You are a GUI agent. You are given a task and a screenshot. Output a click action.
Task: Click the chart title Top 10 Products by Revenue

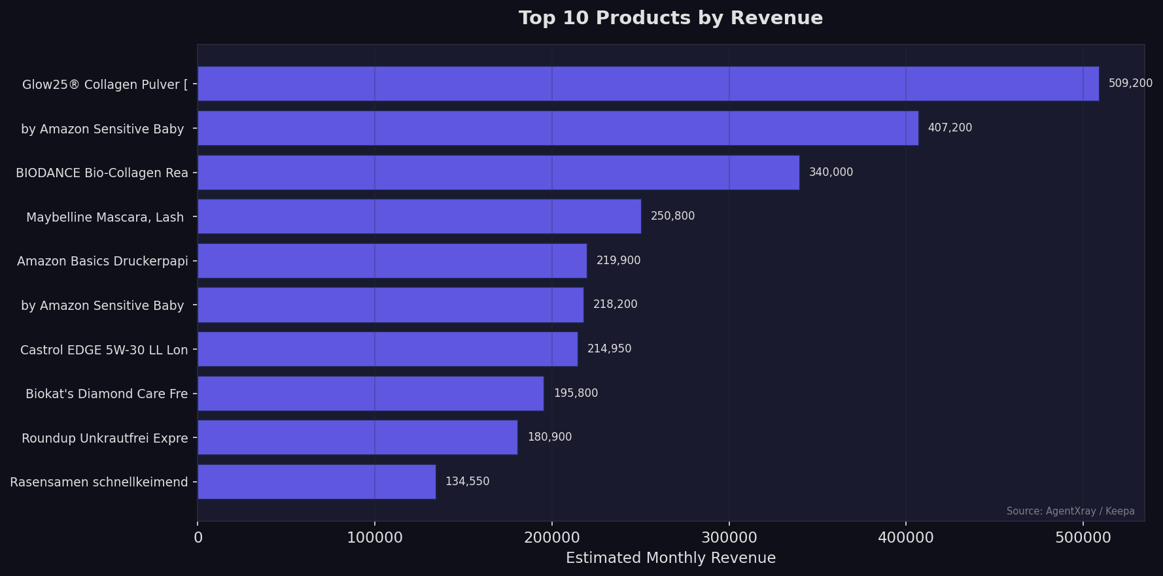[x=670, y=18]
